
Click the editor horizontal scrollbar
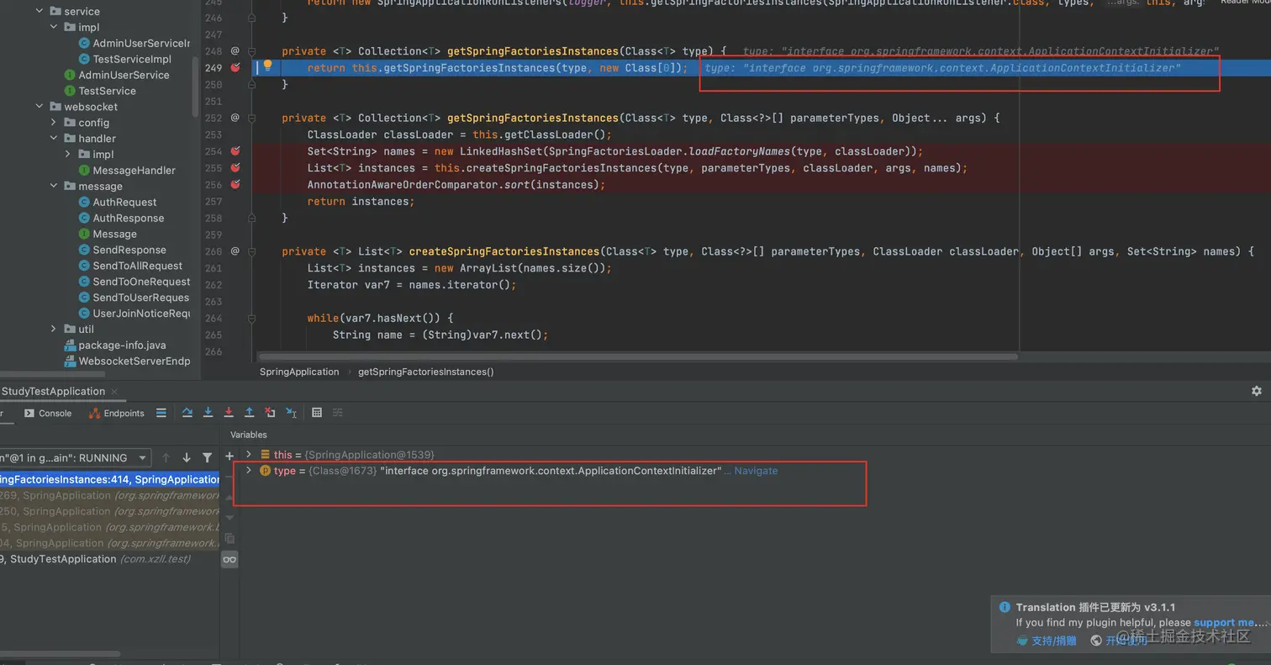[638, 356]
